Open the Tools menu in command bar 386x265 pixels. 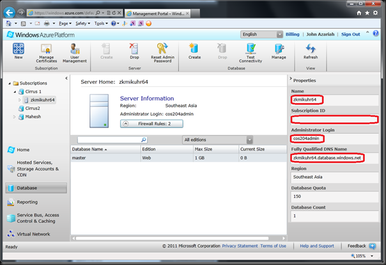click(x=101, y=24)
